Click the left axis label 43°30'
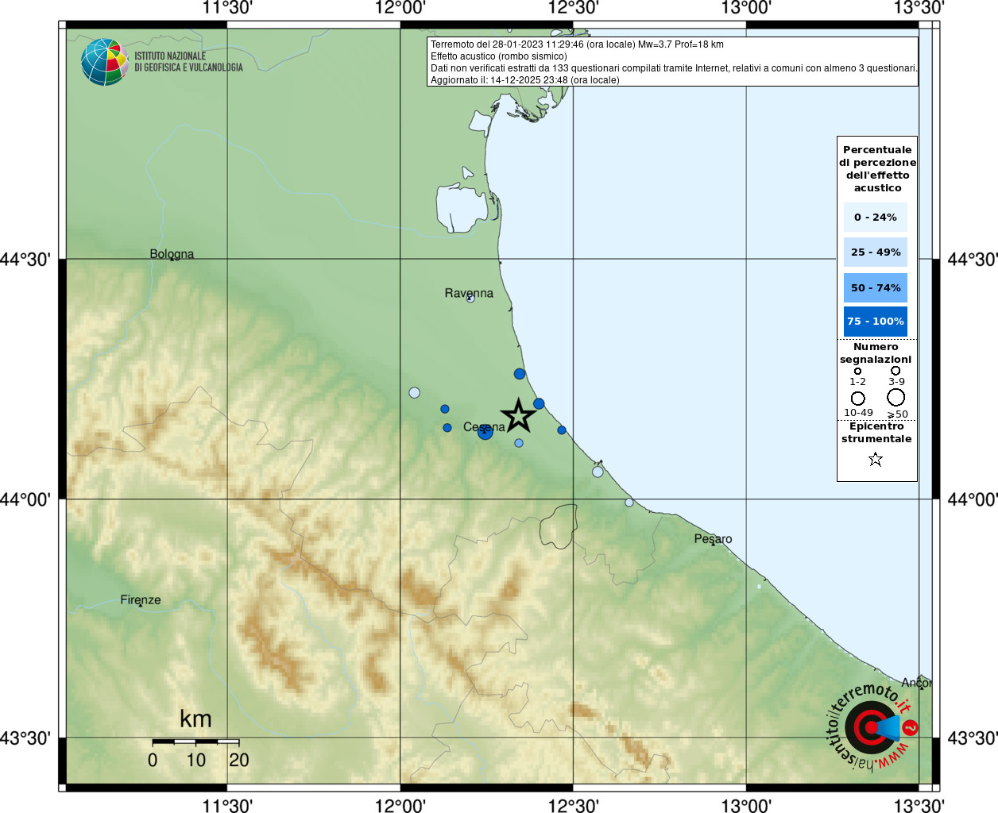Viewport: 998px width, 813px height. coord(25,738)
